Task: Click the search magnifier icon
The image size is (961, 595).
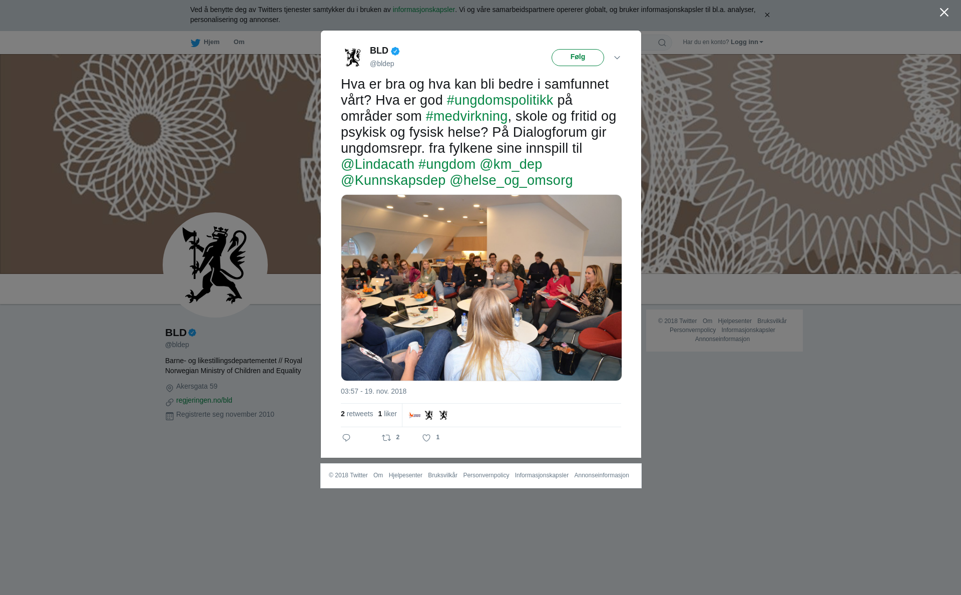Action: click(x=662, y=43)
